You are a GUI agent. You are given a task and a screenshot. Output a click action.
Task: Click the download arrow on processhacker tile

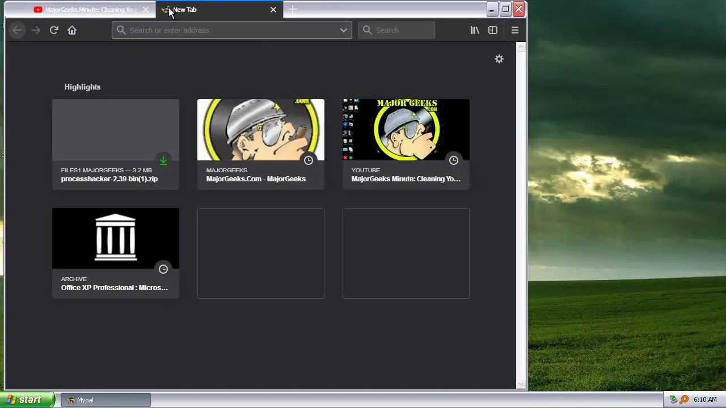pos(163,160)
